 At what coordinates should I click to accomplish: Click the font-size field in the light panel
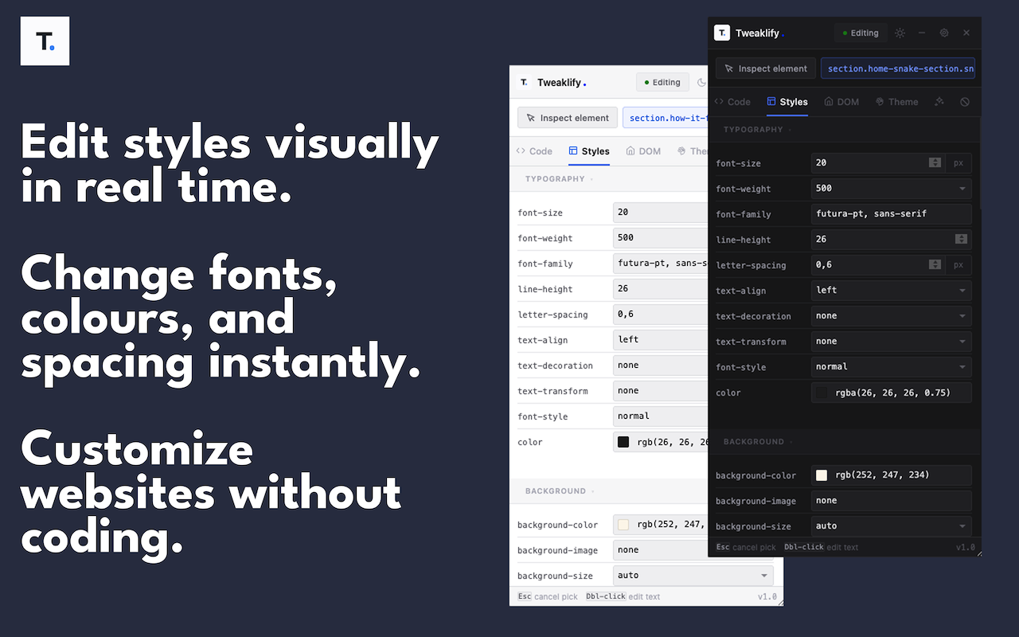tap(661, 213)
